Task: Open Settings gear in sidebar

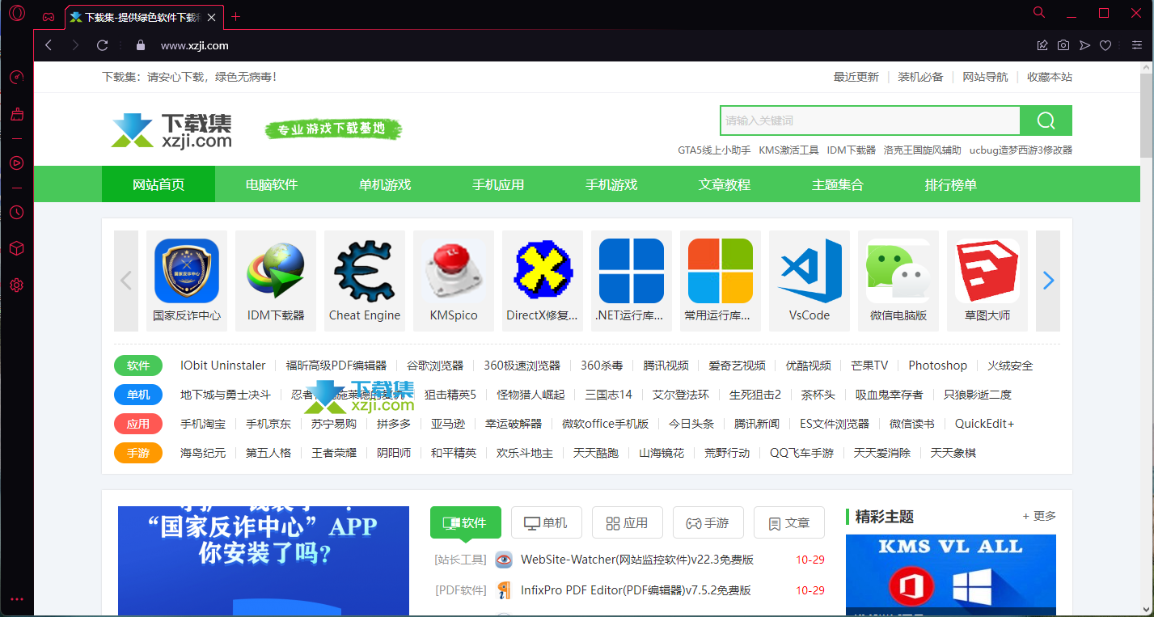Action: coord(17,285)
